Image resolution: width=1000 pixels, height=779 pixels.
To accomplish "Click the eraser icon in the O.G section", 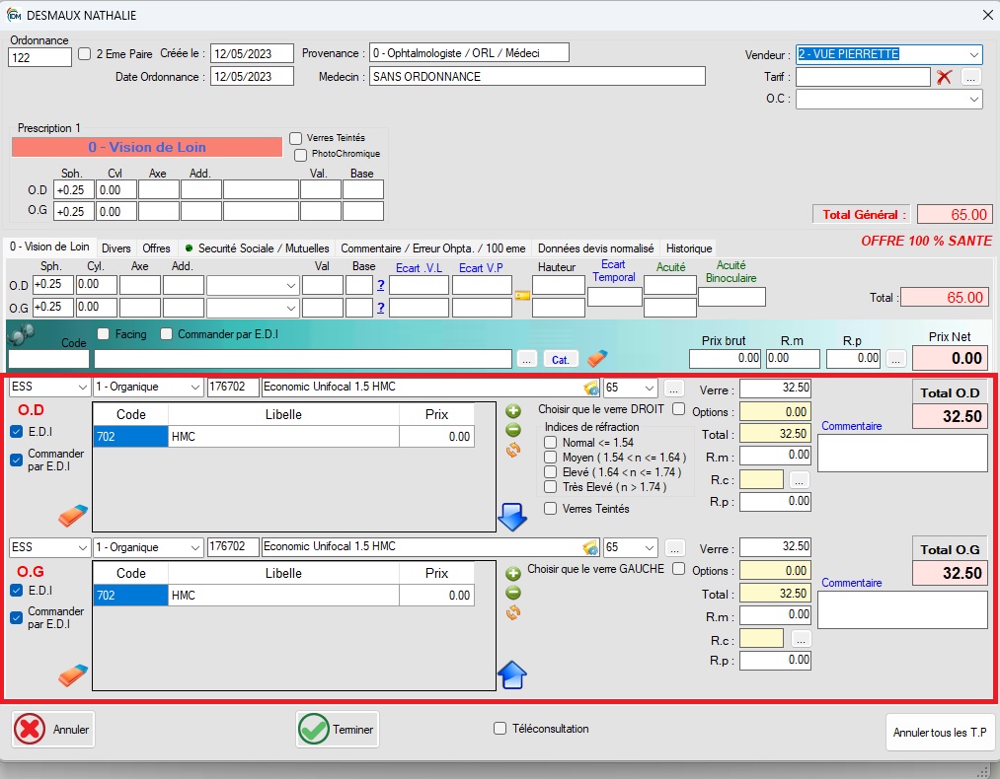I will [73, 675].
